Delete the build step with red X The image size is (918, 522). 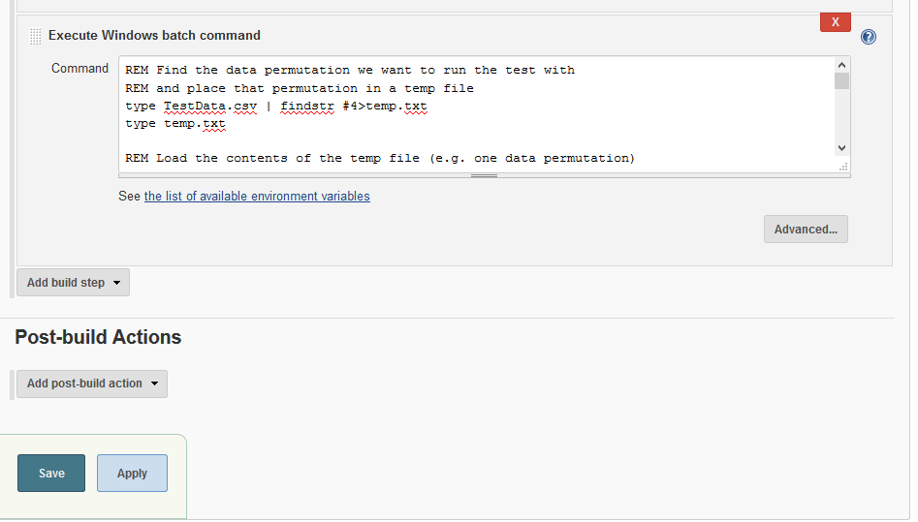836,22
